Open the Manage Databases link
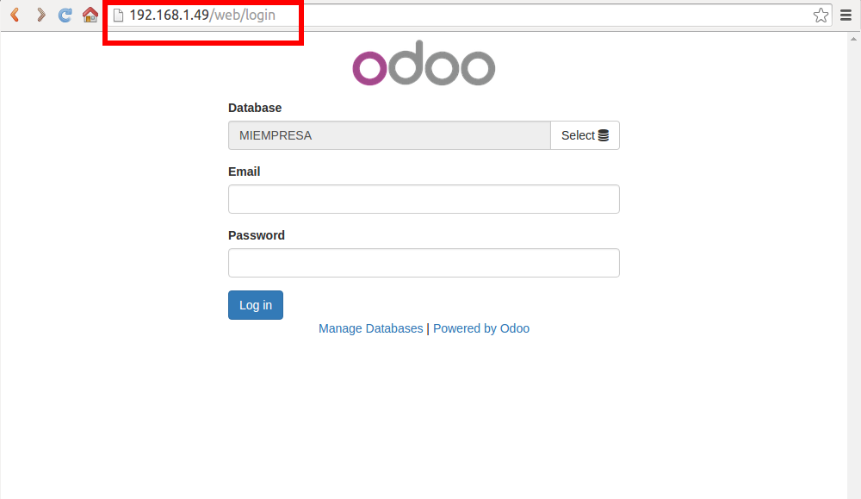 coord(370,328)
